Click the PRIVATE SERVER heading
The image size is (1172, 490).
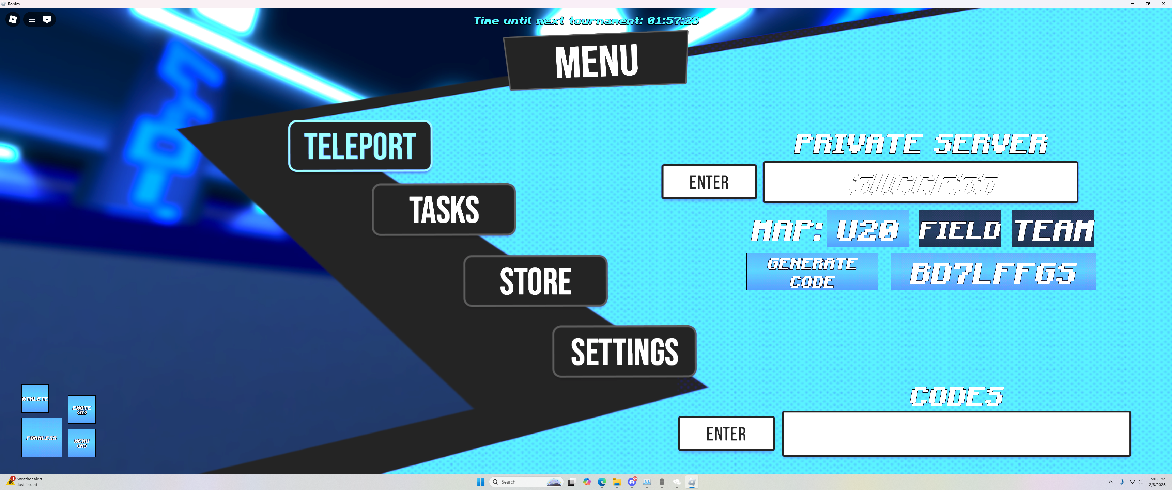(921, 144)
